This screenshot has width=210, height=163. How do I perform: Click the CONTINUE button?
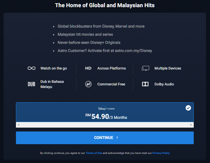(x=105, y=138)
